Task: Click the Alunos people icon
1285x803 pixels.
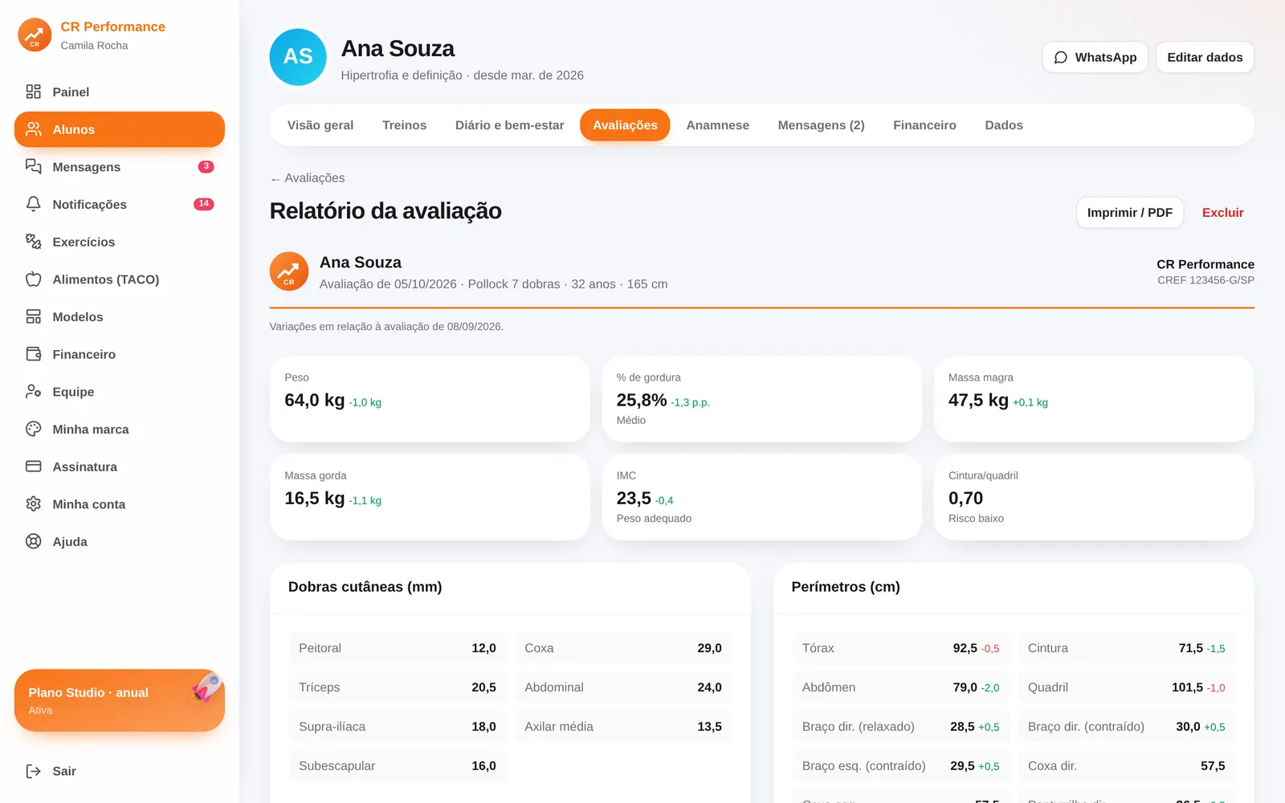Action: coord(33,129)
